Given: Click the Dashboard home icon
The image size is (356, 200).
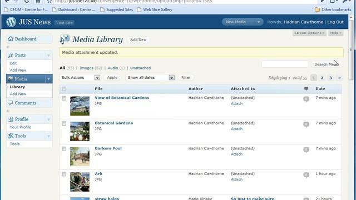Looking at the screenshot, I should pyautogui.click(x=11, y=39).
